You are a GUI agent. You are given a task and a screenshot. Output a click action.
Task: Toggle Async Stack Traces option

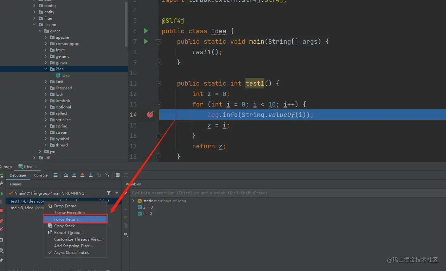[71, 253]
